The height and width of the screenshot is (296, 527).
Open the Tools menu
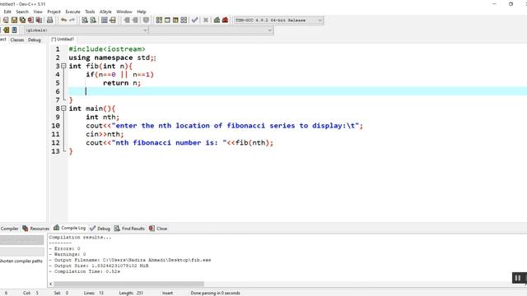point(90,12)
